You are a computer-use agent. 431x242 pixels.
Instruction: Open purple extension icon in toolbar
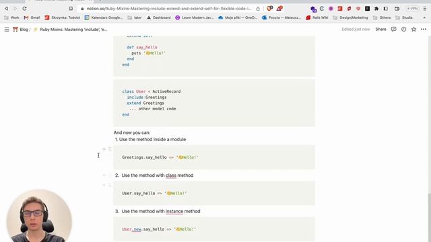click(x=331, y=9)
